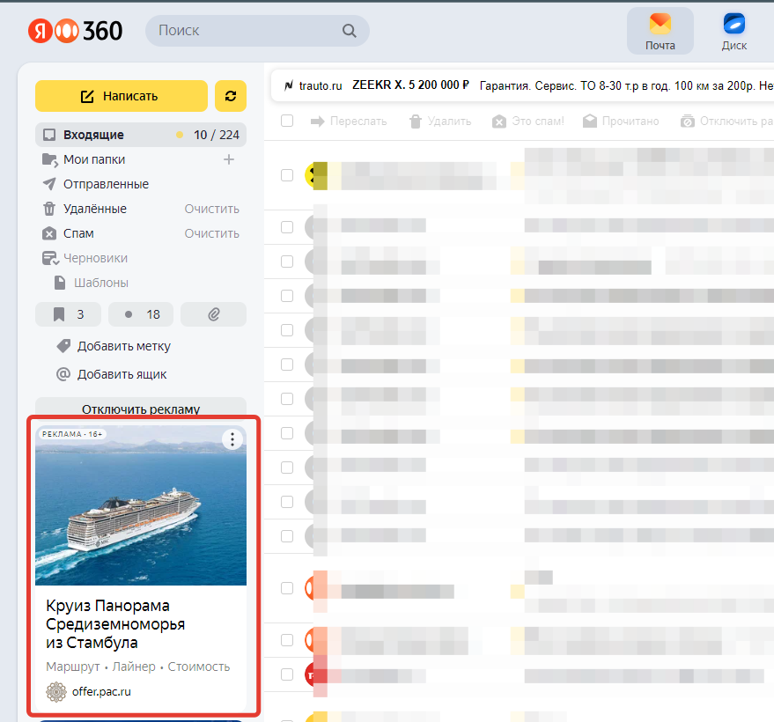Add a new folder with plus icon
The width and height of the screenshot is (774, 722).
pyautogui.click(x=229, y=159)
